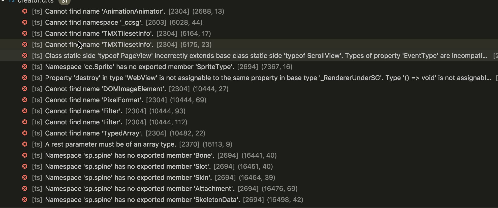Click the TS file type icon

(12, 1)
